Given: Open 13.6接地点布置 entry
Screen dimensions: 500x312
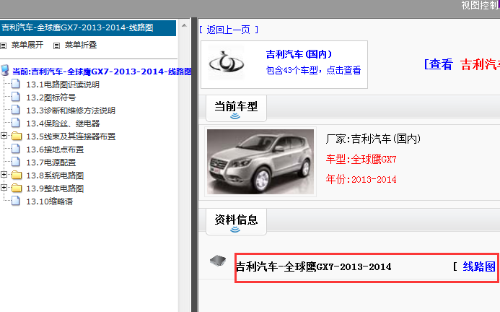Looking at the screenshot, I should 55,149.
